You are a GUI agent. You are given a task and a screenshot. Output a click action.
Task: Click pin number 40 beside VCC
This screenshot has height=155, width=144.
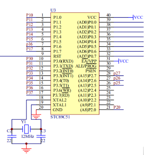click(108, 15)
